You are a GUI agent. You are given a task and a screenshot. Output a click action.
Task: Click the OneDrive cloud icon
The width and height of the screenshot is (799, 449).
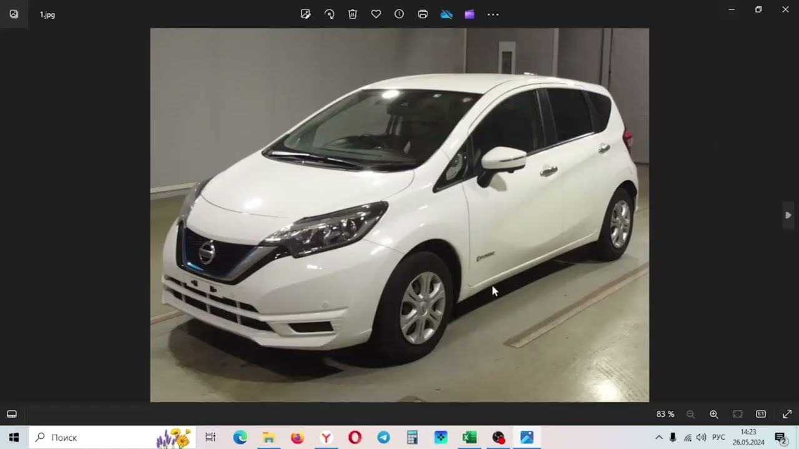click(446, 14)
